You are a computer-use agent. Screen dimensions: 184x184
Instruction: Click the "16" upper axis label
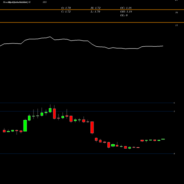(x=177, y=13)
